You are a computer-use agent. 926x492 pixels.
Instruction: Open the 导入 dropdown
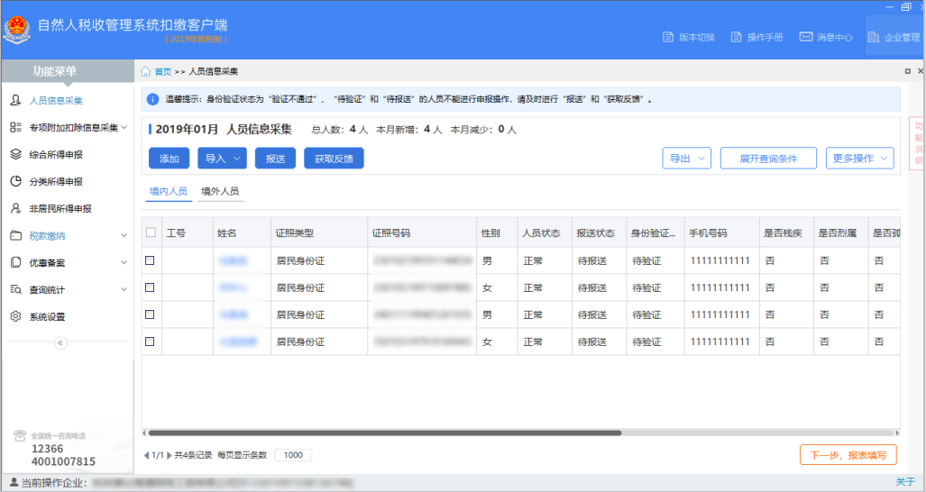222,159
